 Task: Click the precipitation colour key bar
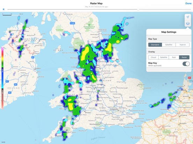(2, 78)
